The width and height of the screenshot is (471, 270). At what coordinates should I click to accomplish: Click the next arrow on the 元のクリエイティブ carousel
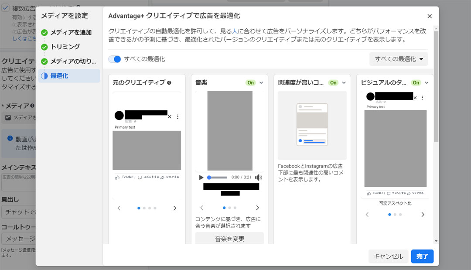click(175, 208)
